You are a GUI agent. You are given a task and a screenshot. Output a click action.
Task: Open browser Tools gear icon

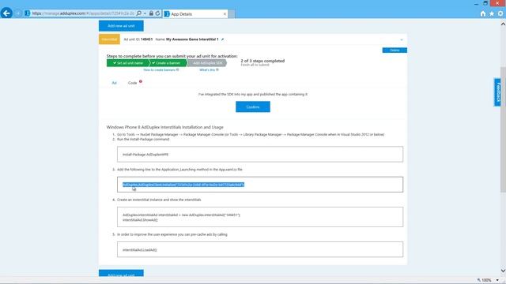pyautogui.click(x=500, y=13)
